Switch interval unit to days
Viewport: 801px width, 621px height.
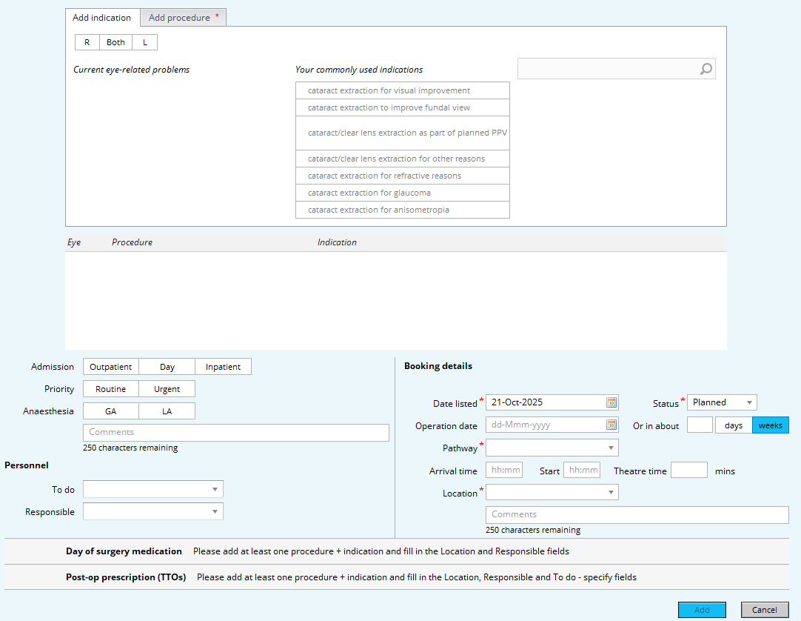[734, 425]
